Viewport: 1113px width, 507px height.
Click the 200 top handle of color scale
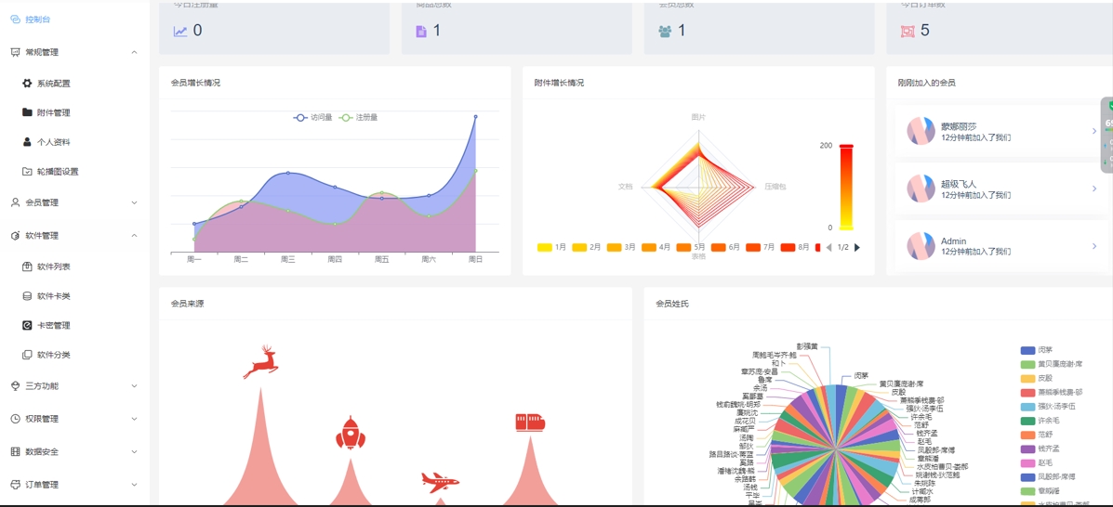[845, 146]
